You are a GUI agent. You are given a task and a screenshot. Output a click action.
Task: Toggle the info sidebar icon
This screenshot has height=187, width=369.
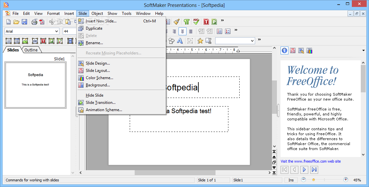[285, 50]
